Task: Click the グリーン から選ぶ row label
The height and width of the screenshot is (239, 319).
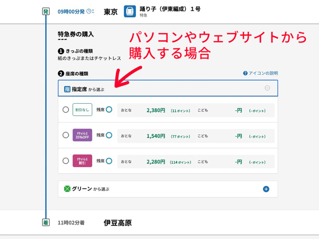Action: tap(90, 189)
